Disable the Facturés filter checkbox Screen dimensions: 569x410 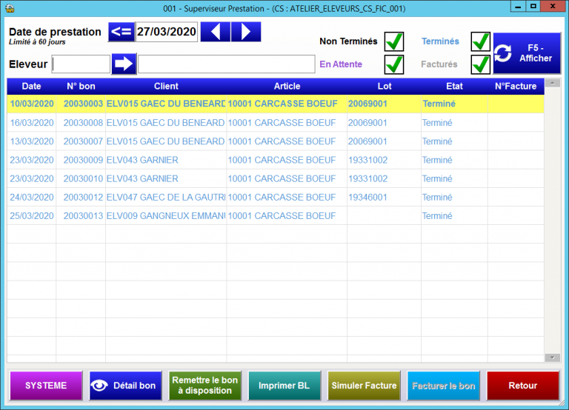coord(481,64)
